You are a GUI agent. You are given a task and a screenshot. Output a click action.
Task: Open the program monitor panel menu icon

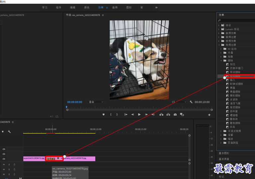103,15
